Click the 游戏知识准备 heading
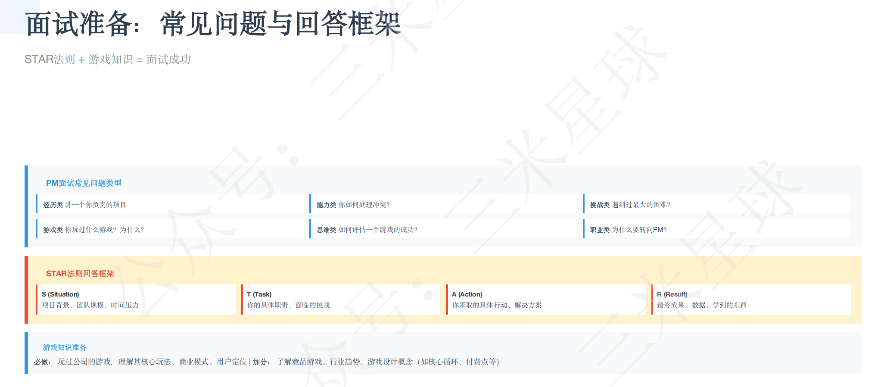The width and height of the screenshot is (887, 387). [x=65, y=347]
